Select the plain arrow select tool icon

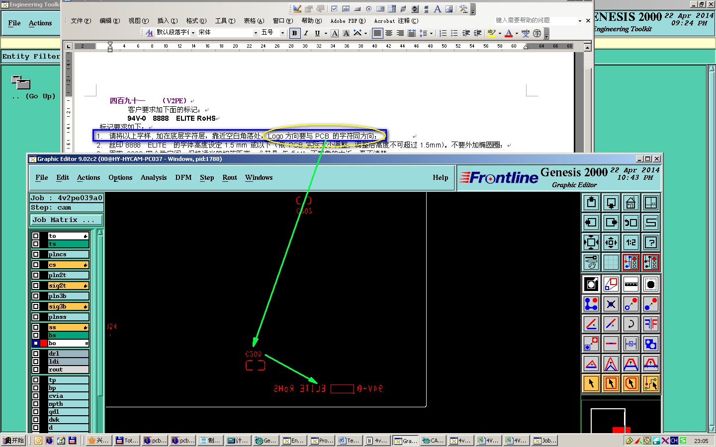point(591,383)
